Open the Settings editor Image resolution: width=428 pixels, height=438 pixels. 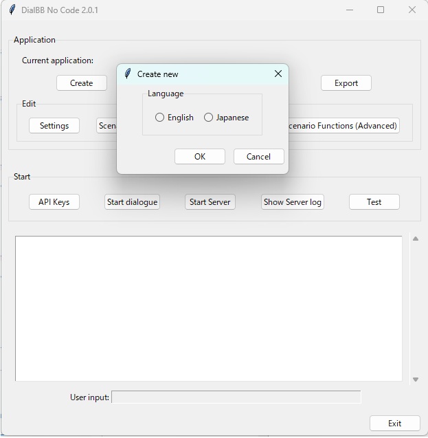point(54,126)
